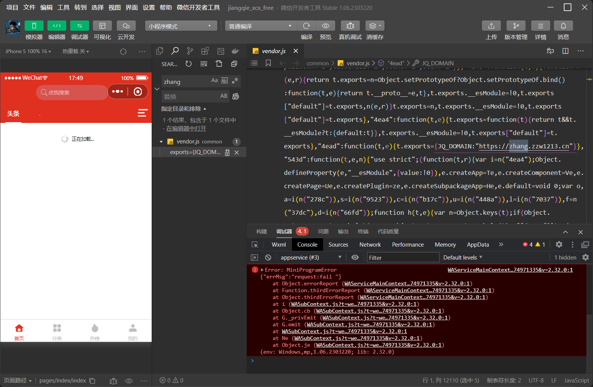Click the "4ead" breadcrumb item
Screen dimensions: 593x387
tap(392, 63)
